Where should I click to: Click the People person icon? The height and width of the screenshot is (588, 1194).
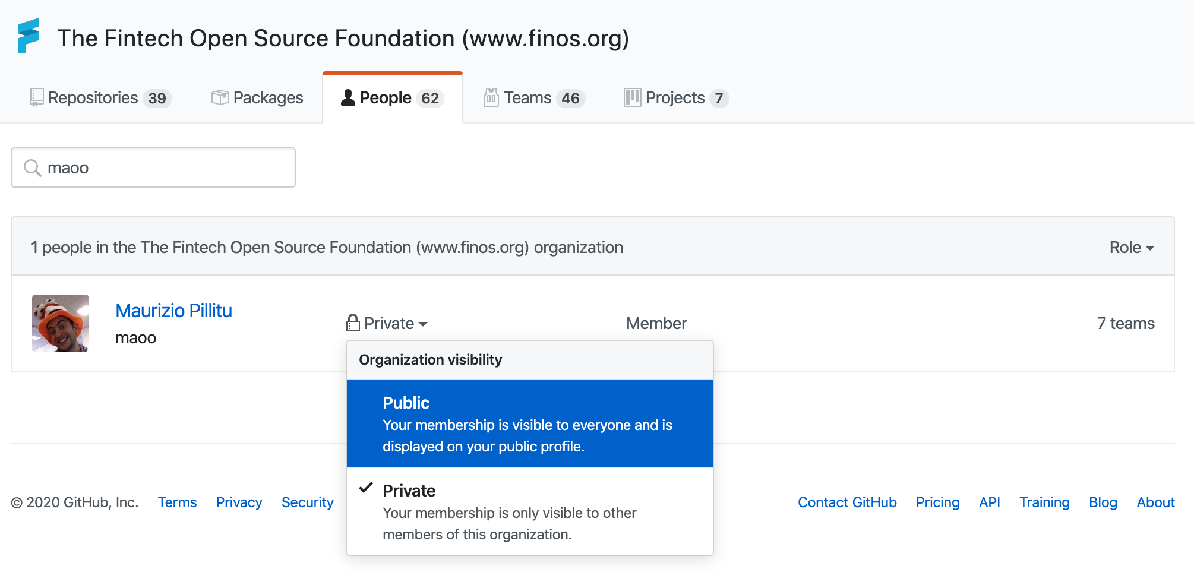(348, 97)
